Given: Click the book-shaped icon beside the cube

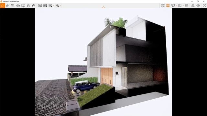Looking at the screenshot, I should pyautogui.click(x=180, y=5).
